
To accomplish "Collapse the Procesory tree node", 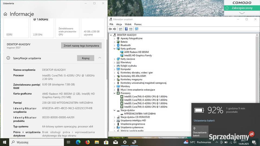I will [115, 93].
